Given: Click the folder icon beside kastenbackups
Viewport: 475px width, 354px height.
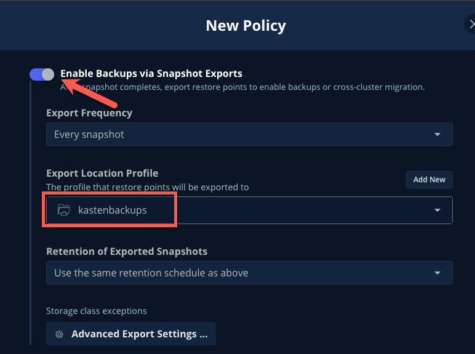Looking at the screenshot, I should pos(64,210).
